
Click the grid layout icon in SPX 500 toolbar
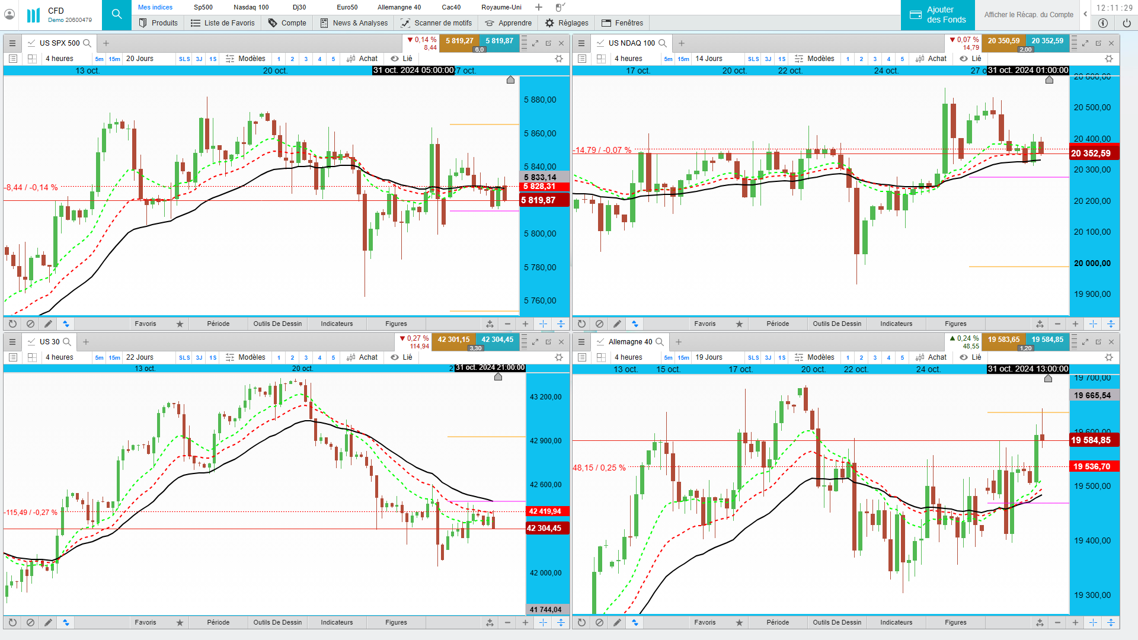32,59
